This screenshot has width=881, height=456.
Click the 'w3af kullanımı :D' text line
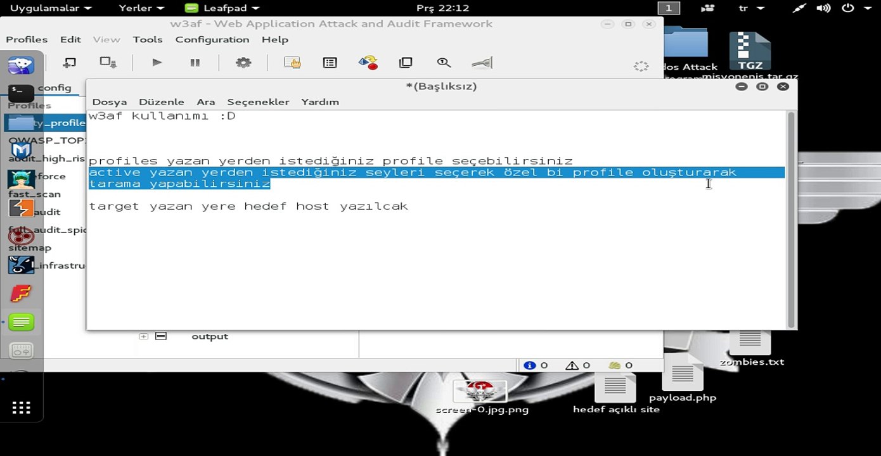click(162, 116)
